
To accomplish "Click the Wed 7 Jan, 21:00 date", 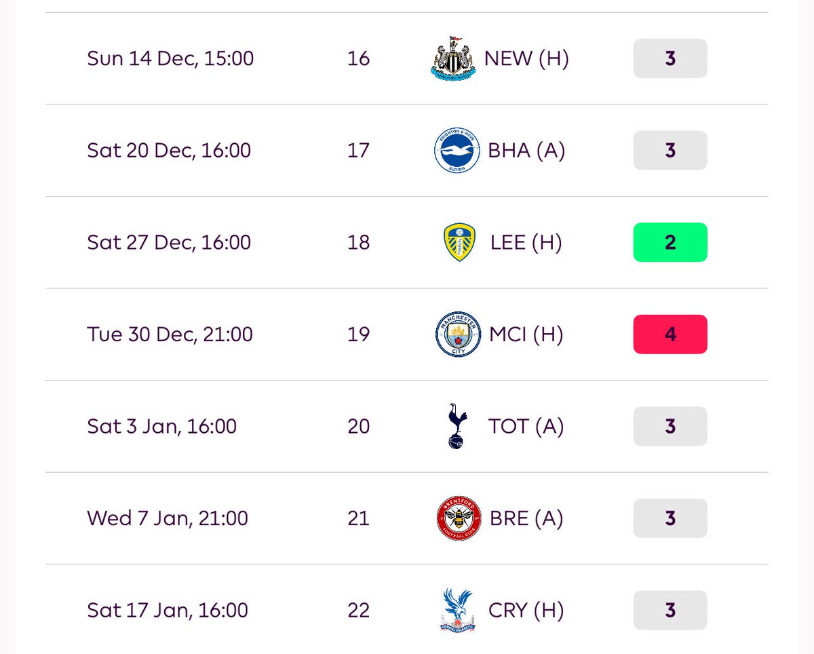I will 168,518.
